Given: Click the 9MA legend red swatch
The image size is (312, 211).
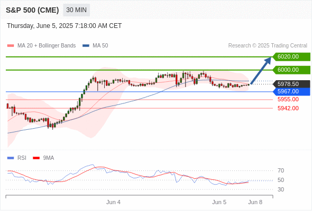Looking at the screenshot, I should pos(36,158).
